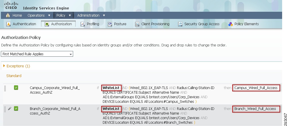Toggle status checkbox for Campus_Corporate_Wired rule
This screenshot has width=287, height=126.
(x=16, y=88)
